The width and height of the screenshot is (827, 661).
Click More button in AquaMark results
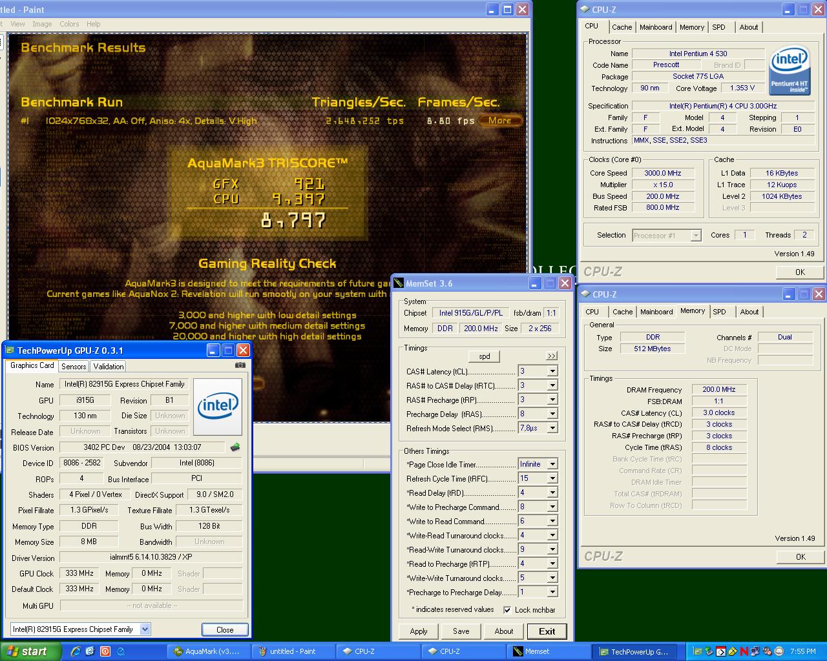click(x=500, y=120)
